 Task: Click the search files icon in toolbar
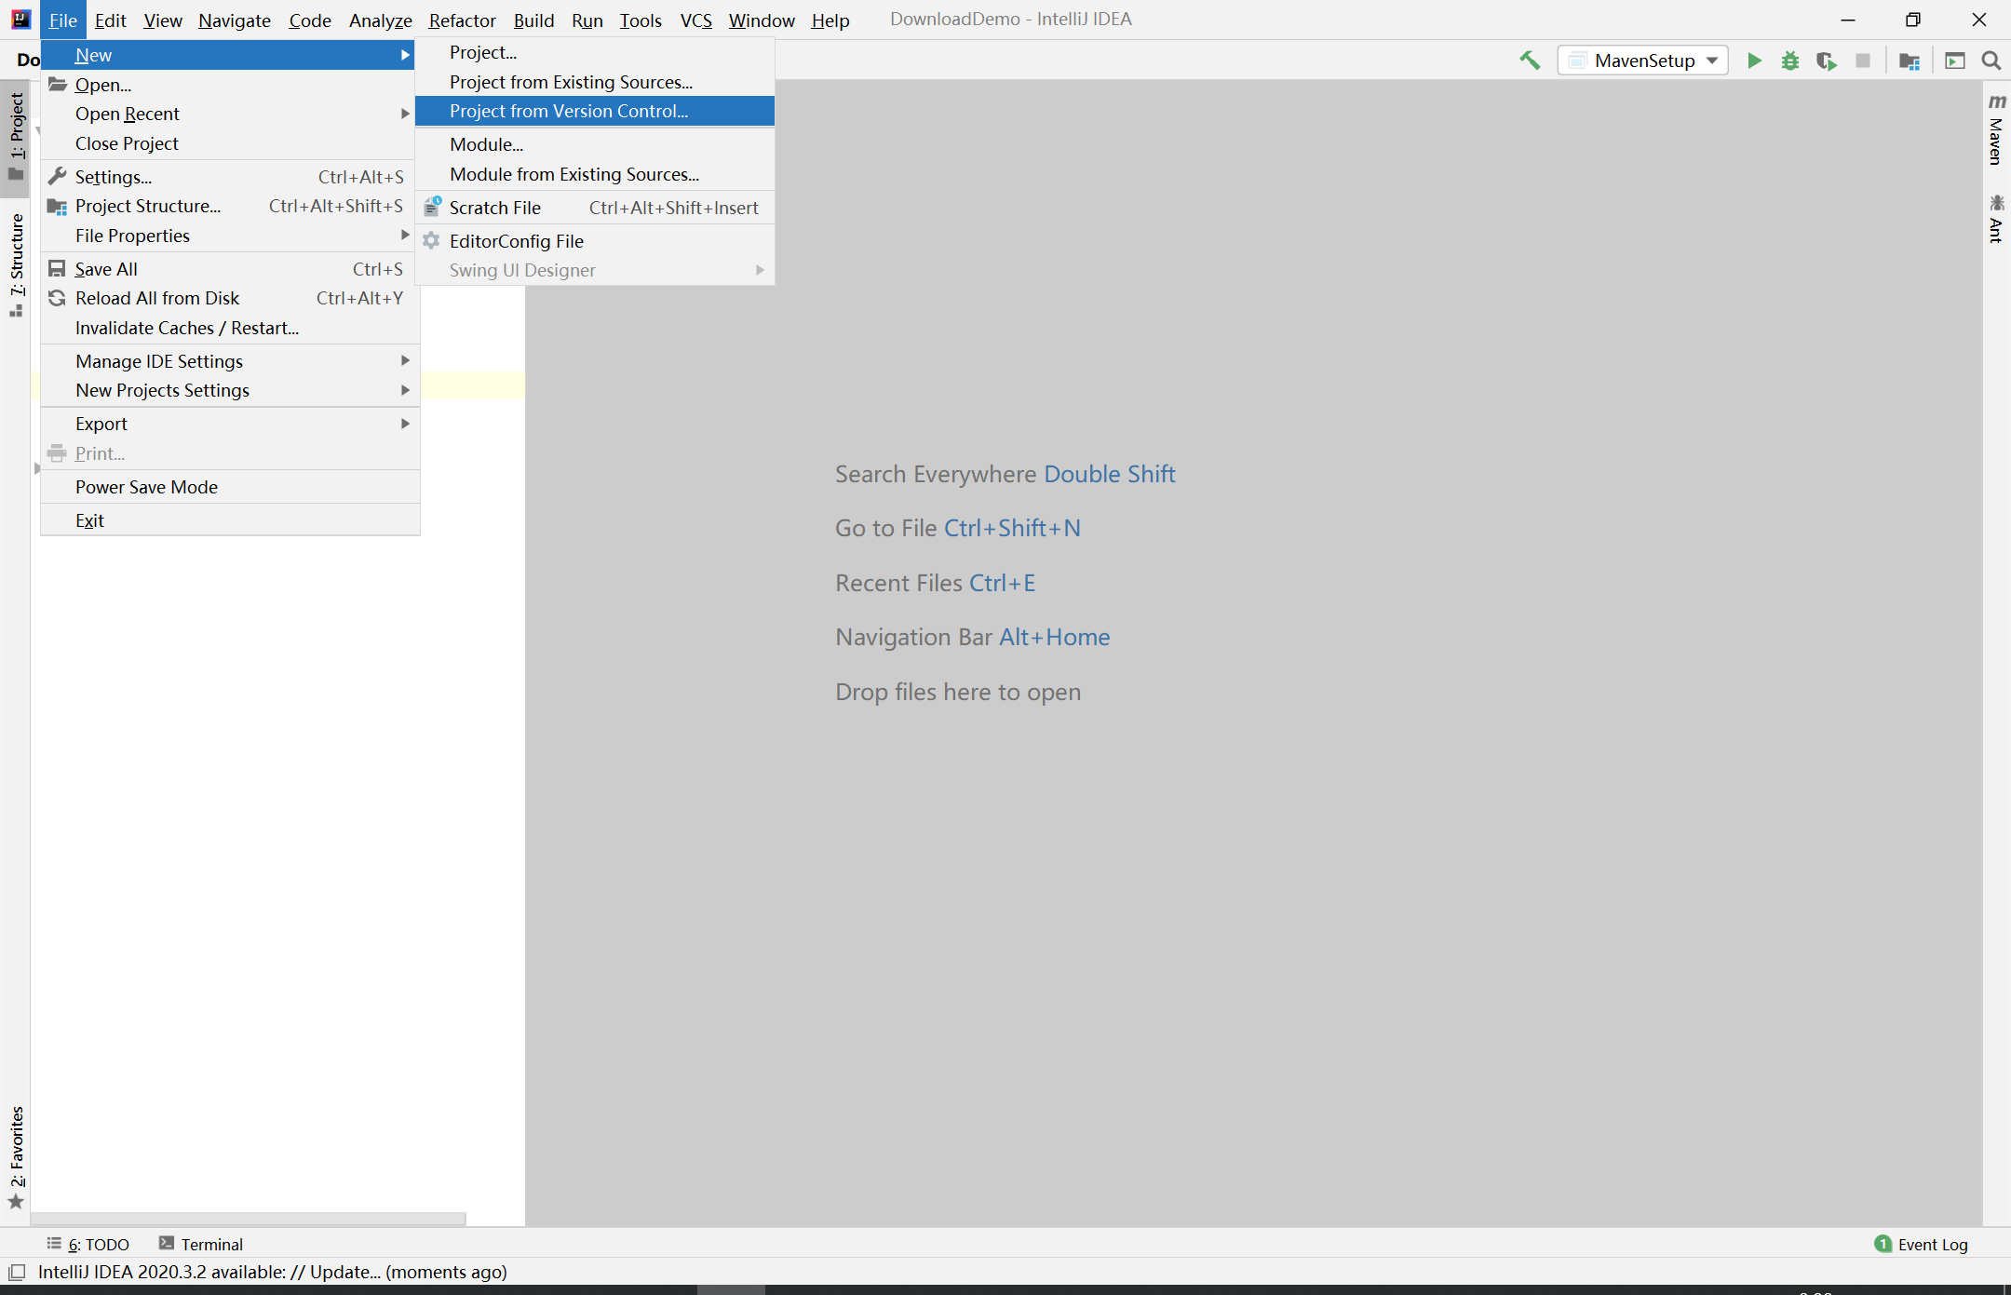pyautogui.click(x=1991, y=61)
